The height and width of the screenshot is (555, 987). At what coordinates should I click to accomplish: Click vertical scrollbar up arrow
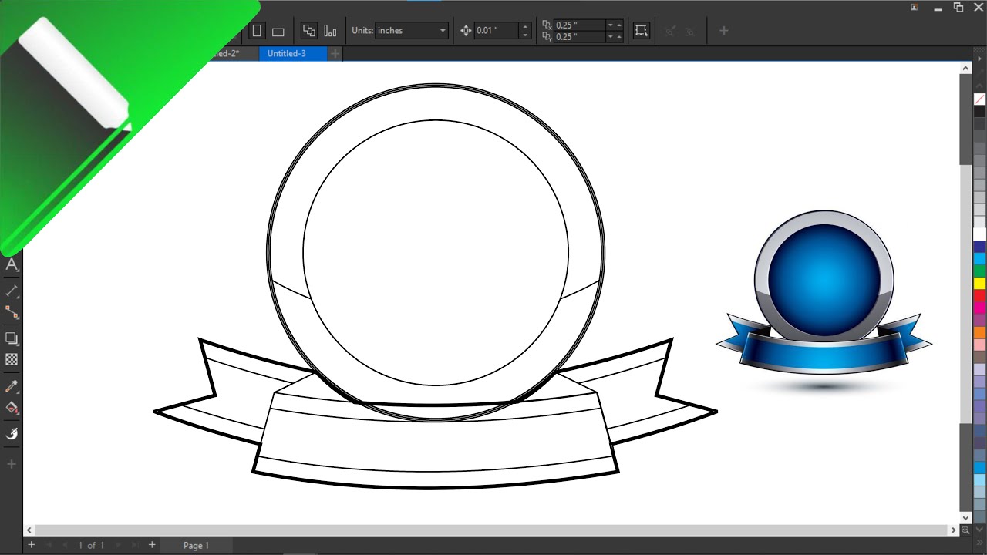[x=965, y=68]
